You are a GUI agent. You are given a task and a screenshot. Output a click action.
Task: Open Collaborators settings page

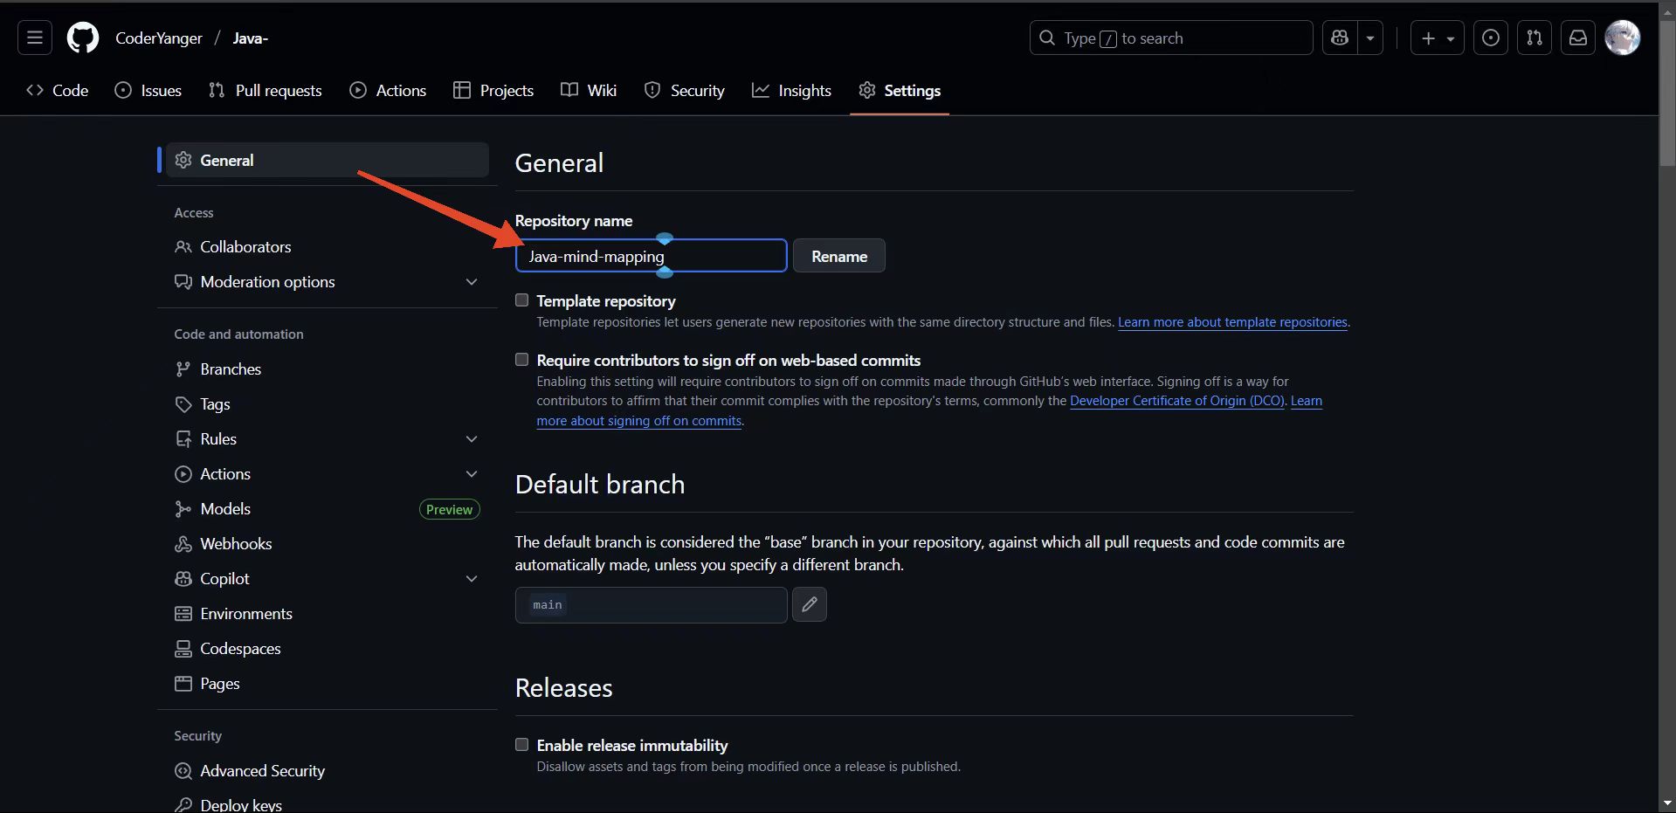pos(328,247)
